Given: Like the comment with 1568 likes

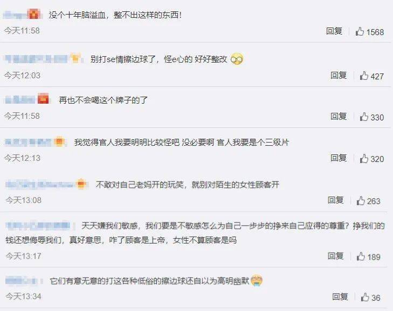Looking at the screenshot, I should point(360,31).
